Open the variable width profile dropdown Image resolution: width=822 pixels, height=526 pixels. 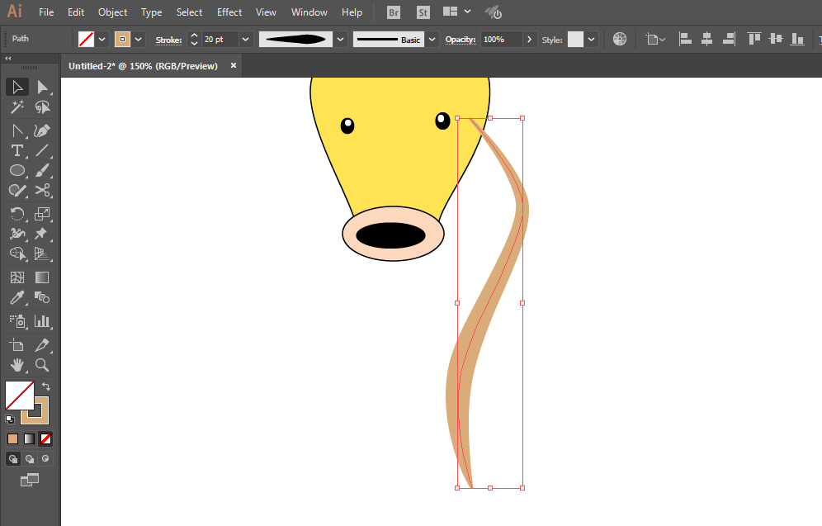coord(340,40)
